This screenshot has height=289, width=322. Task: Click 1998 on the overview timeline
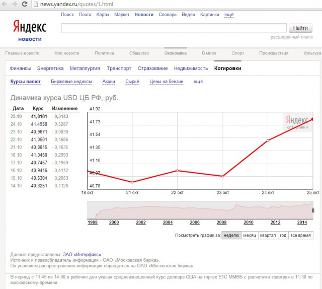(x=93, y=223)
